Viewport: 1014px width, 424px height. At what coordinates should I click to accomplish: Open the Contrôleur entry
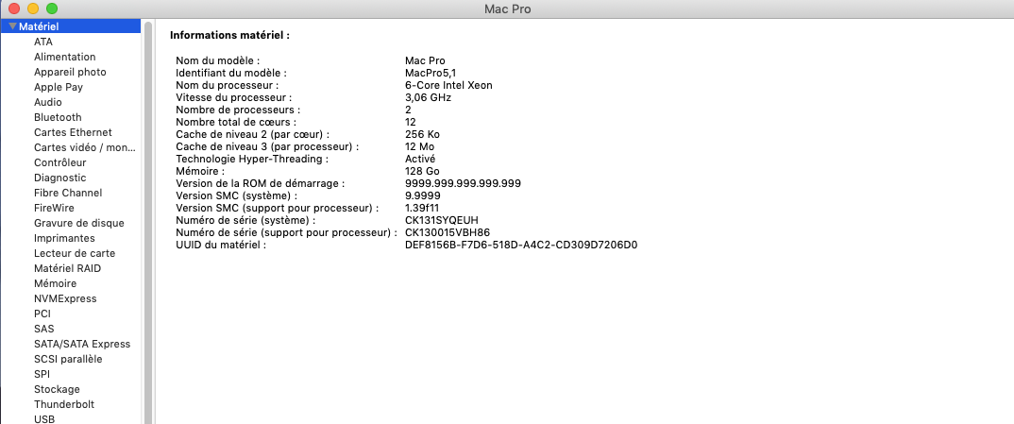point(60,162)
